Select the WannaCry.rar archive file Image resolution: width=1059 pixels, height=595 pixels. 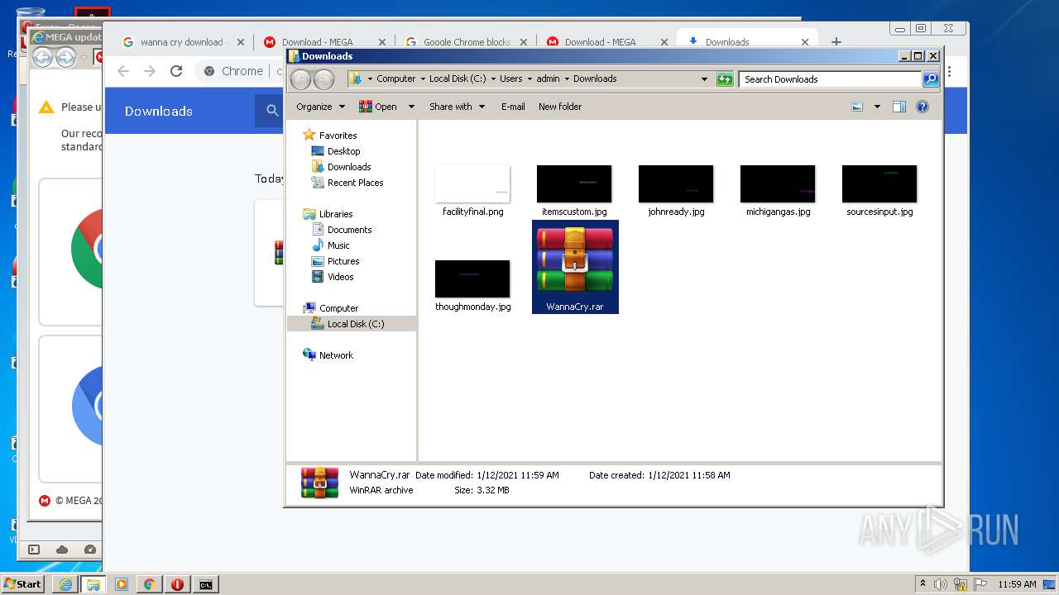(x=575, y=266)
